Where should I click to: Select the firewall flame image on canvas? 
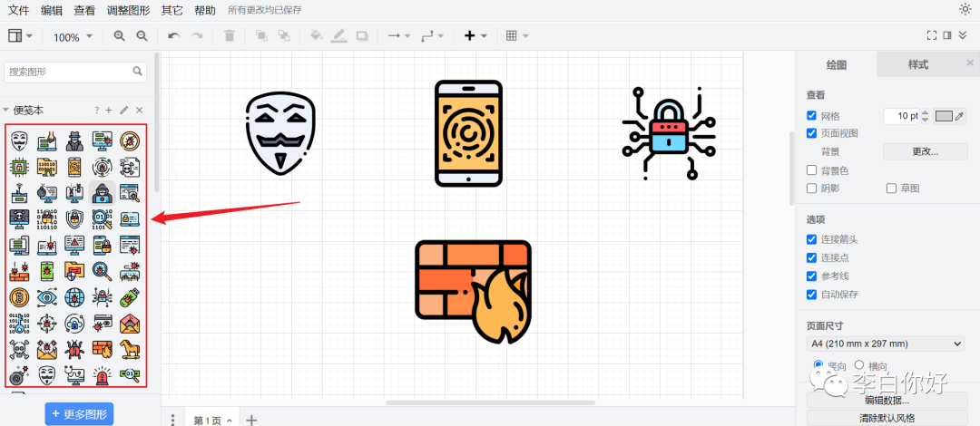pos(473,292)
